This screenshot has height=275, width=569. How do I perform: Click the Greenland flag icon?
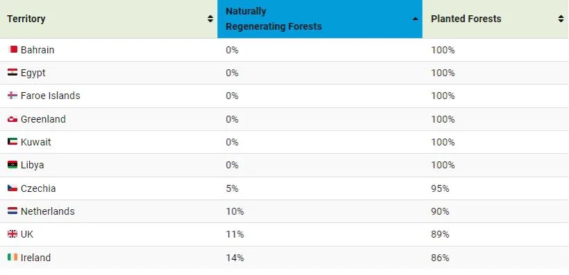pos(12,119)
